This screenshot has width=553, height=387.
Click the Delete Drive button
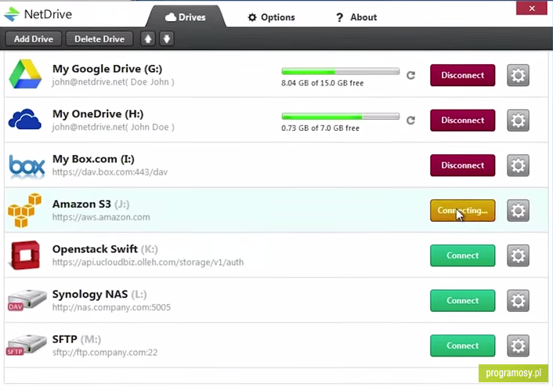(x=99, y=39)
